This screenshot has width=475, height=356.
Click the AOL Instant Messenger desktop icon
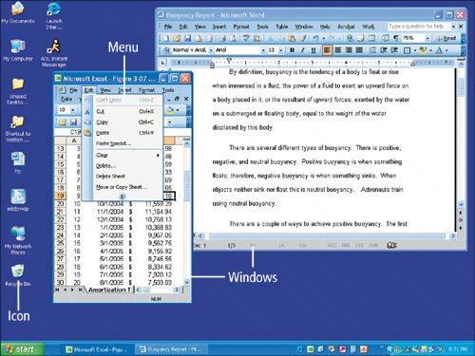[54, 53]
